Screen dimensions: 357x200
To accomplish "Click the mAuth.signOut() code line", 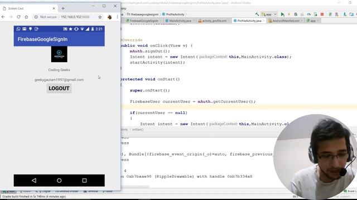I will click(150, 51).
